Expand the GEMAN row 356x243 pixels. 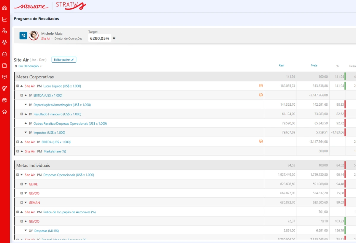[22, 203]
